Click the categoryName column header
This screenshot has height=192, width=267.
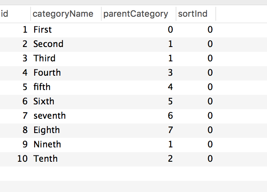click(66, 14)
